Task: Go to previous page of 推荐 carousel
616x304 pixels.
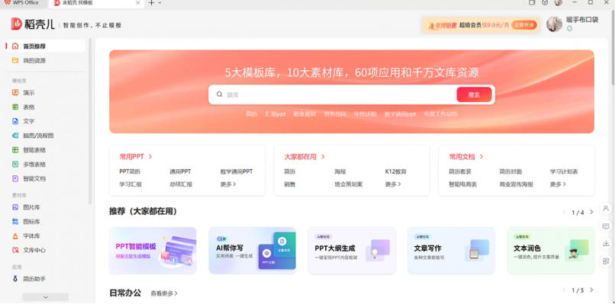Action: click(x=564, y=212)
